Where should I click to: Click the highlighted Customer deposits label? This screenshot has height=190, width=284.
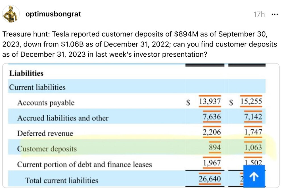47,148
